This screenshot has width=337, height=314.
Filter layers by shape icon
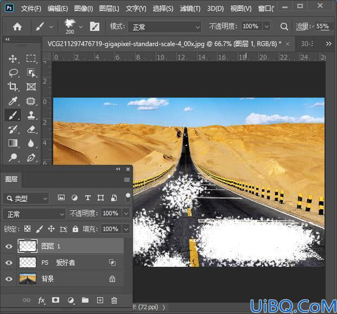[x=100, y=198]
